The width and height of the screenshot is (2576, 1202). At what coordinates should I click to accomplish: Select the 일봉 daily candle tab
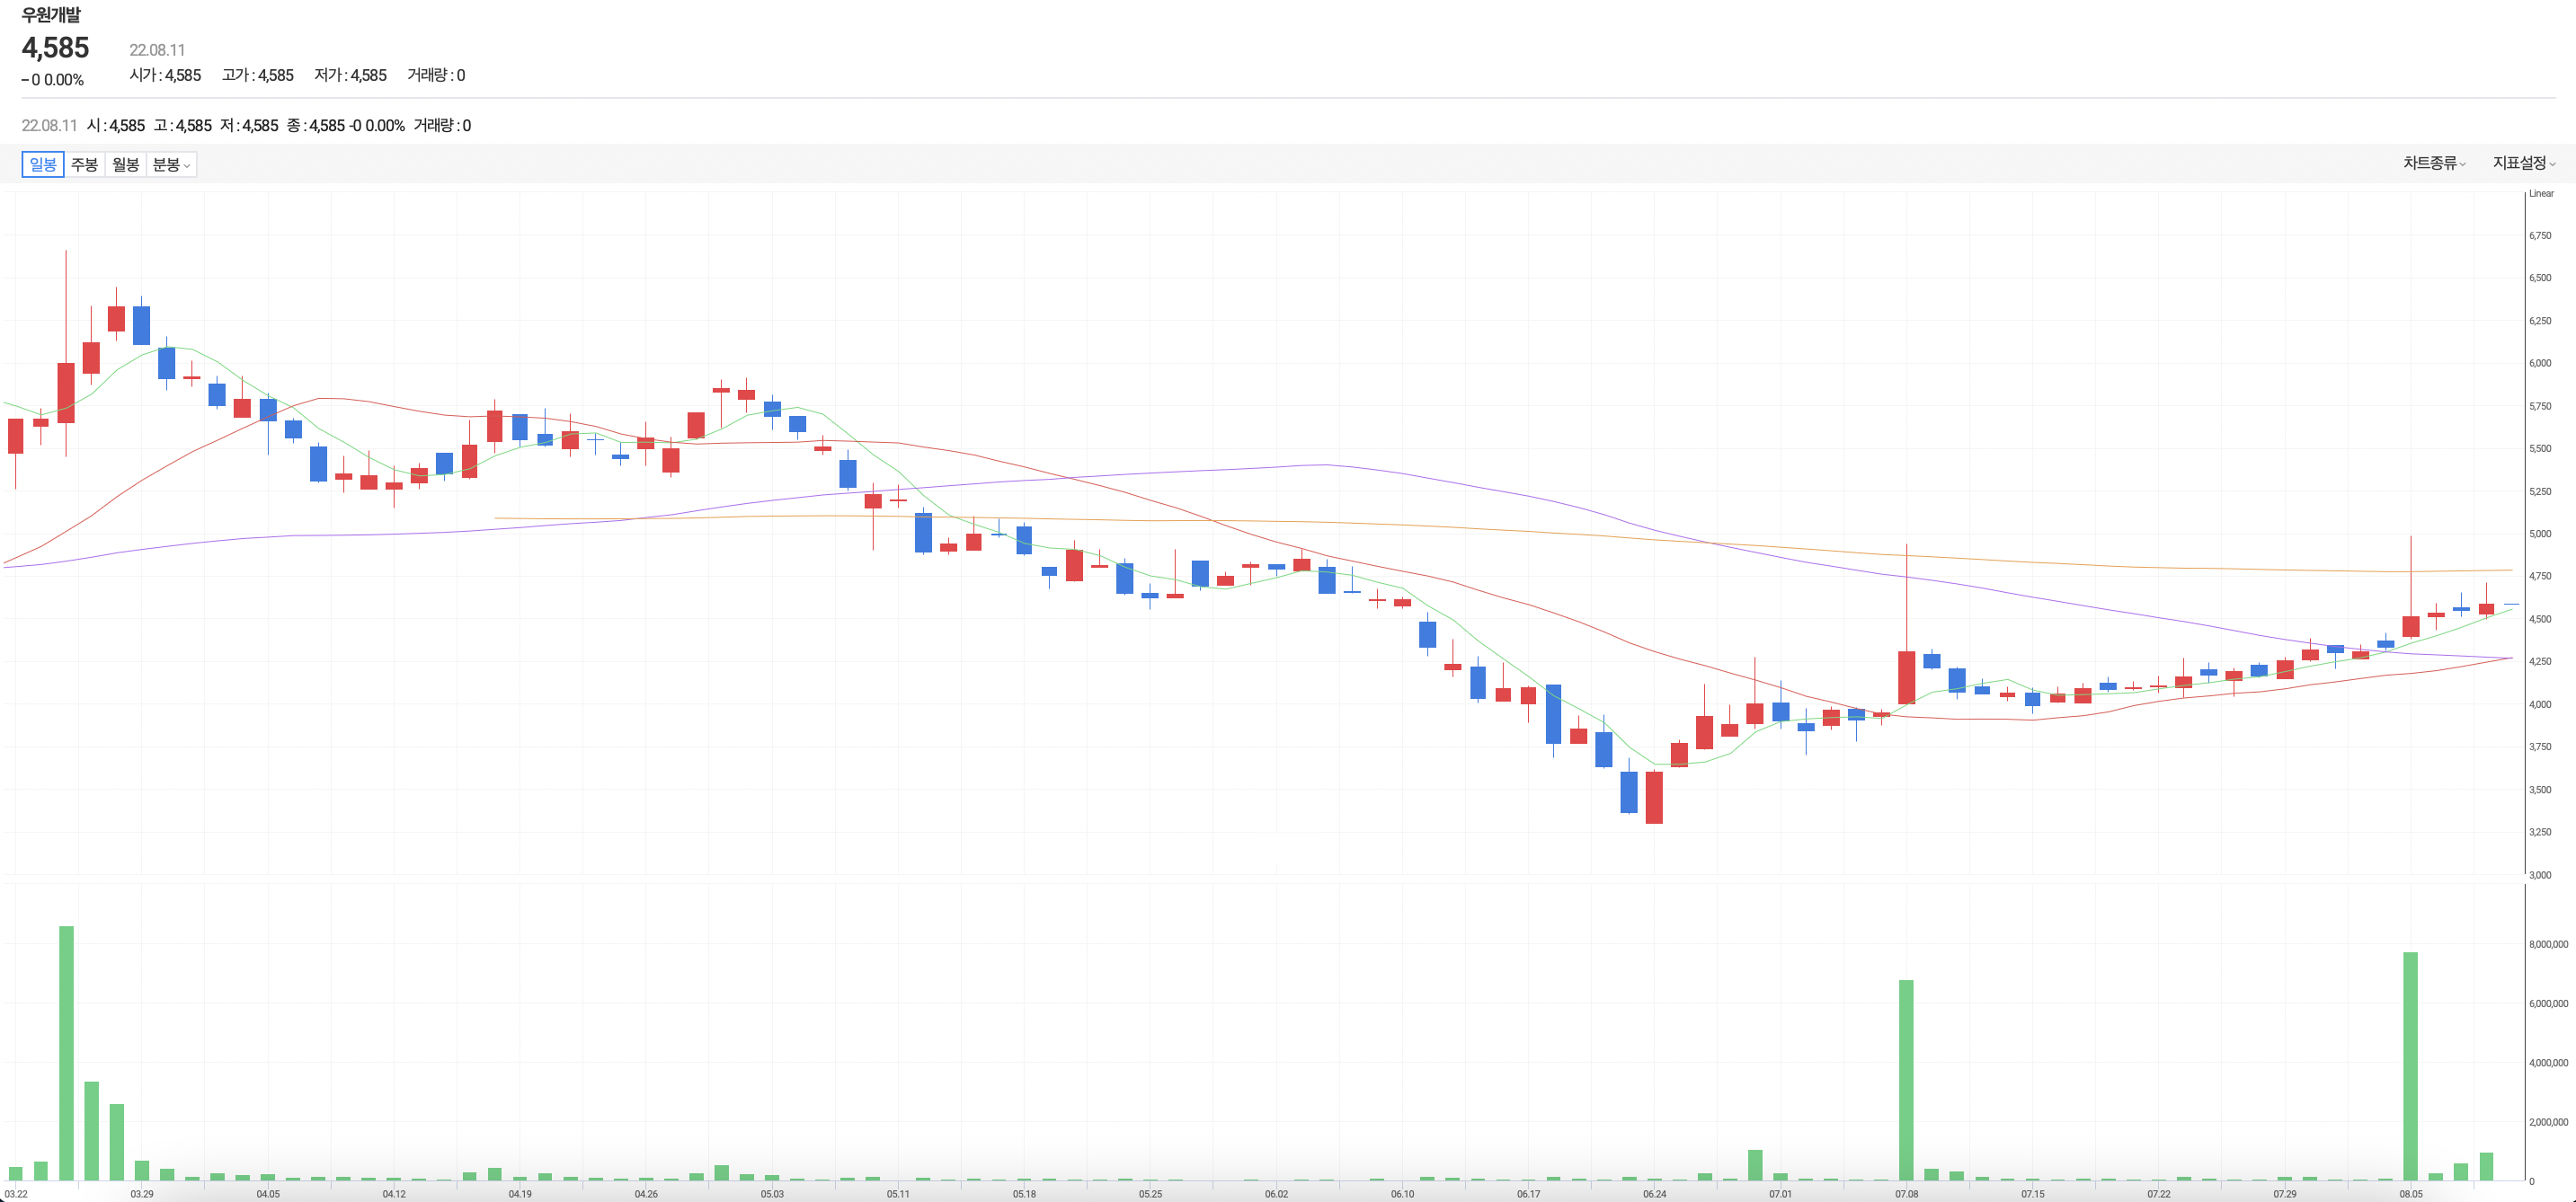pos(43,165)
